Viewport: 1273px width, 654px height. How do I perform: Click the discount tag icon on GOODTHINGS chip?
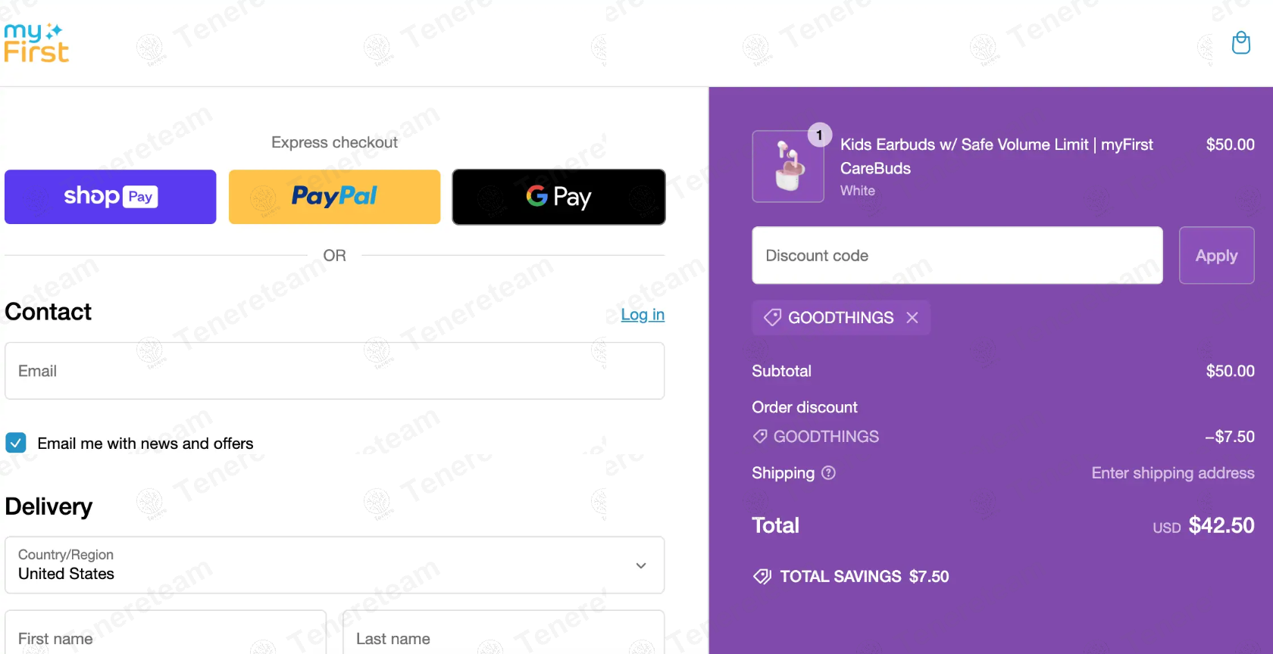pyautogui.click(x=772, y=318)
